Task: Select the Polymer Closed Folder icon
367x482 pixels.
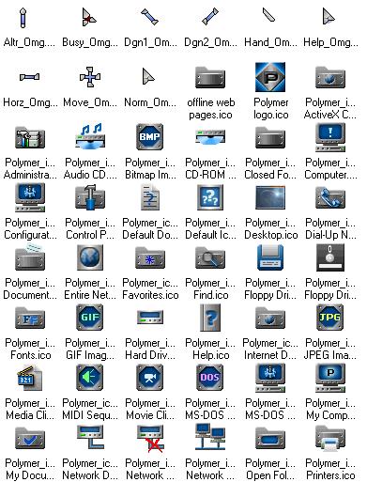Action: pos(270,138)
